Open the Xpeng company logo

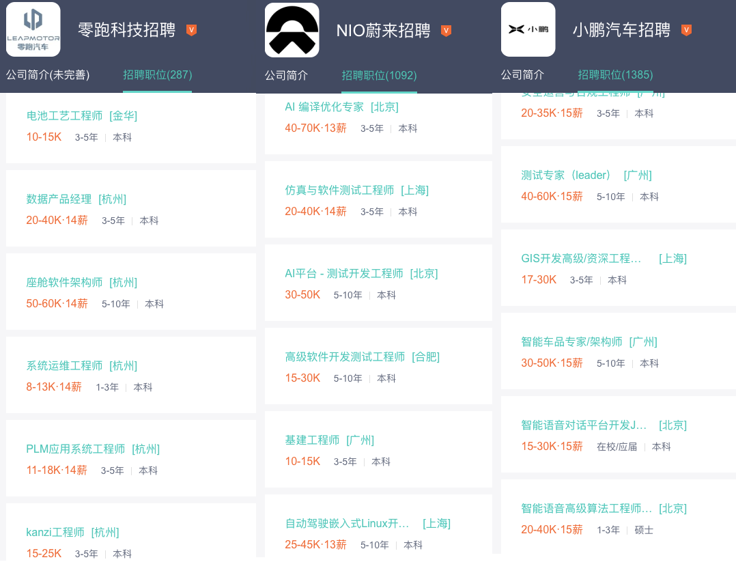pyautogui.click(x=528, y=29)
